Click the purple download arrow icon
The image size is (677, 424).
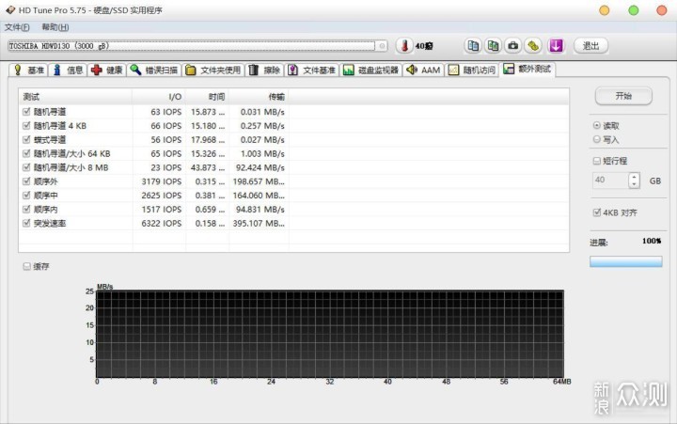point(556,46)
